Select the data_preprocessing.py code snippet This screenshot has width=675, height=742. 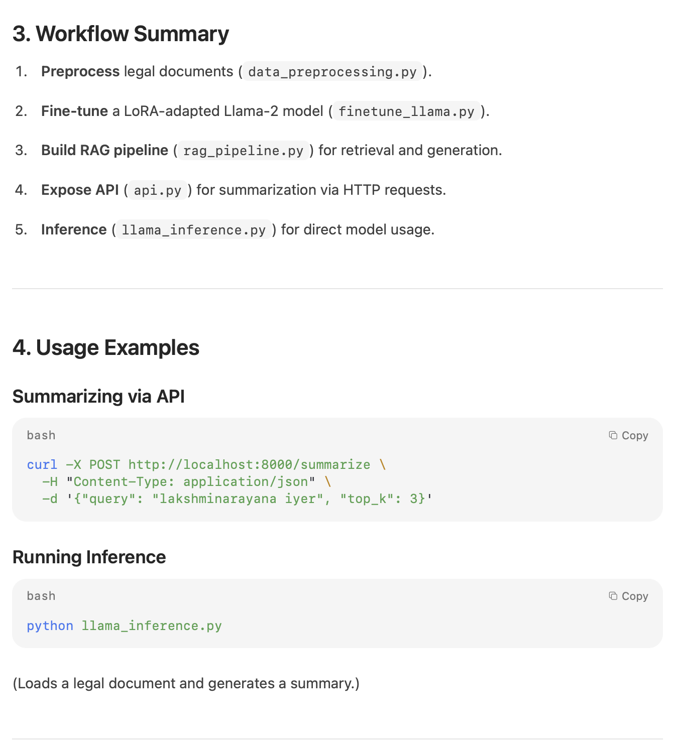[333, 72]
